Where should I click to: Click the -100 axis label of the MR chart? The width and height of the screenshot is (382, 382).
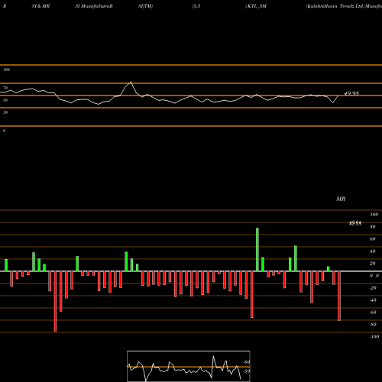pyautogui.click(x=374, y=337)
